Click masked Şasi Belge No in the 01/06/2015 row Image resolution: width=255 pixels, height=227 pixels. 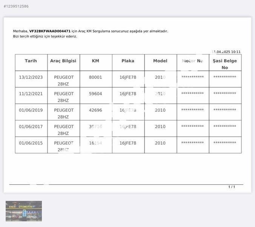tap(225, 143)
